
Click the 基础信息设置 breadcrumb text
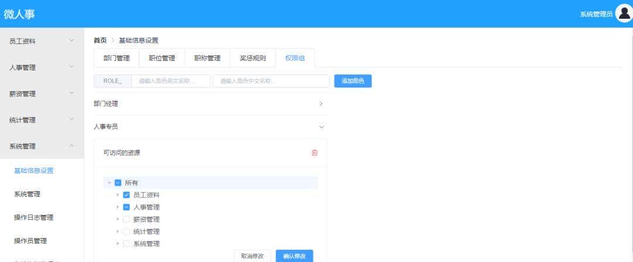[138, 40]
